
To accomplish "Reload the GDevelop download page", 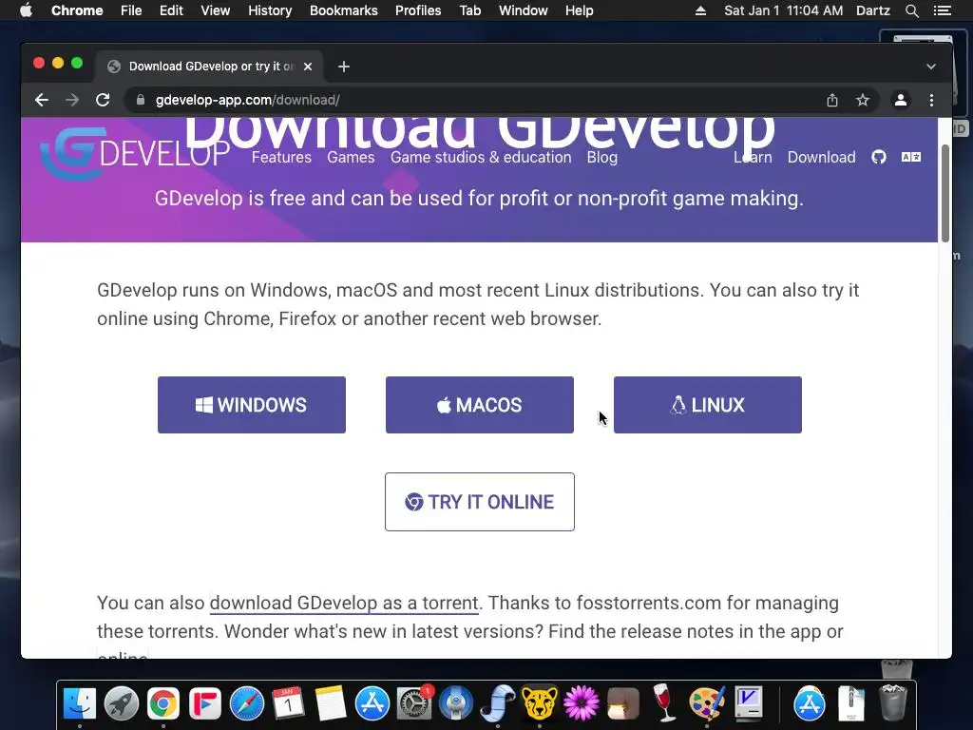I will click(103, 100).
